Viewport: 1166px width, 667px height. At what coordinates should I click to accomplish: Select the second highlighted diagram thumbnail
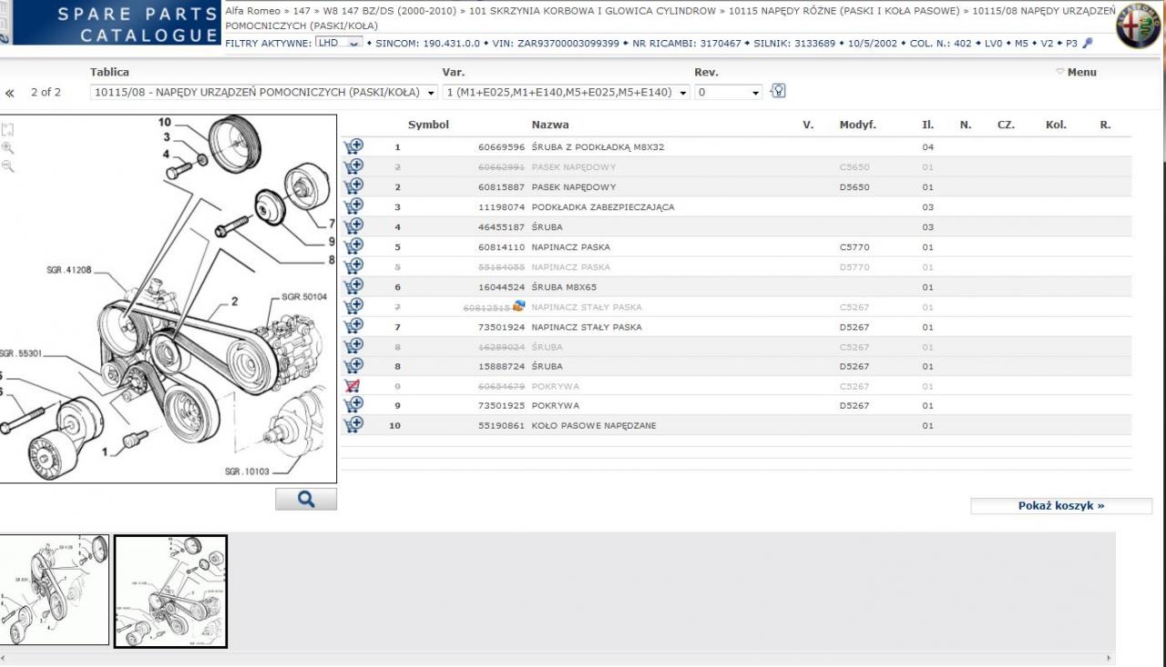tap(170, 591)
